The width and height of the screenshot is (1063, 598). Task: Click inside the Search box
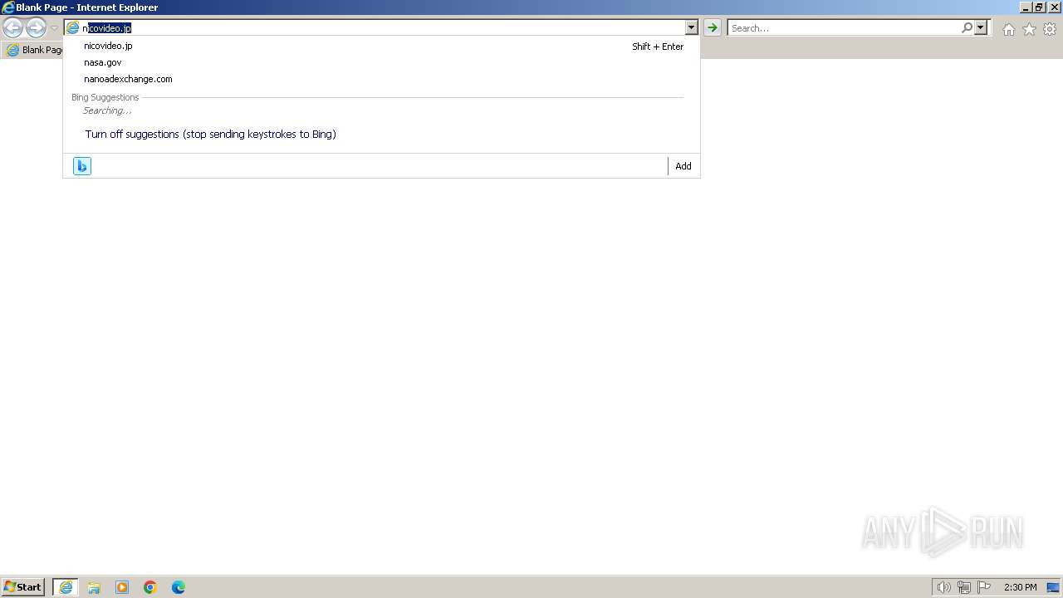tap(843, 28)
